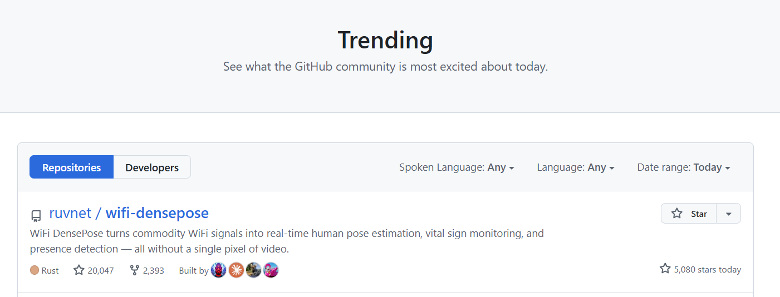Click the Rust language color dot
780x297 pixels.
[x=35, y=270]
